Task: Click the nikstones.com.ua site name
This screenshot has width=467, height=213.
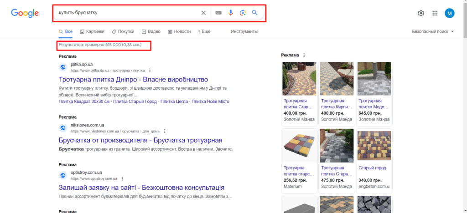Action: point(87,125)
